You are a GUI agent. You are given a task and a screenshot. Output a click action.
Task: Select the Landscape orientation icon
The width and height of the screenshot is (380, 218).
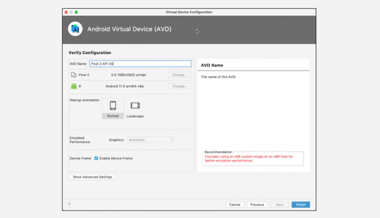point(135,106)
